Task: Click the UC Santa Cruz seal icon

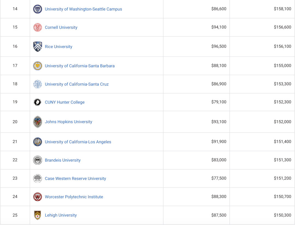Action: click(38, 84)
